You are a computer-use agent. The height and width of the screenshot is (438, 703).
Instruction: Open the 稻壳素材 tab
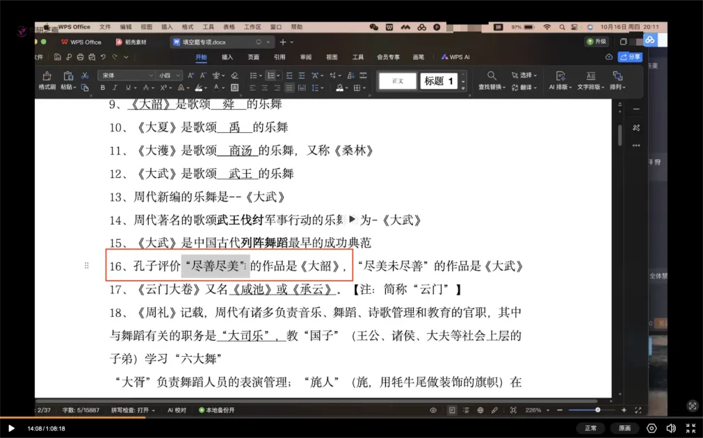coord(132,42)
